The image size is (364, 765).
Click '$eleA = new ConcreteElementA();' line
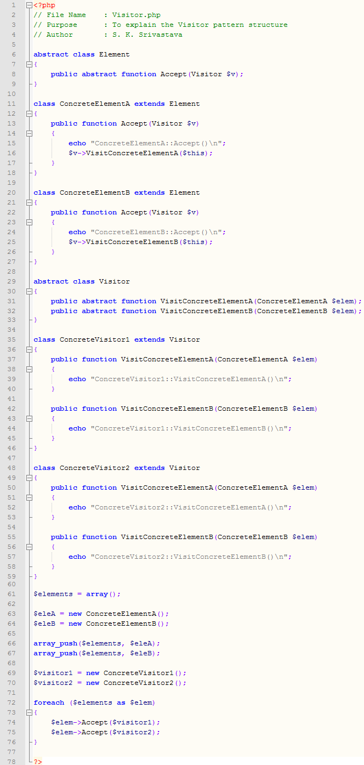(x=101, y=614)
